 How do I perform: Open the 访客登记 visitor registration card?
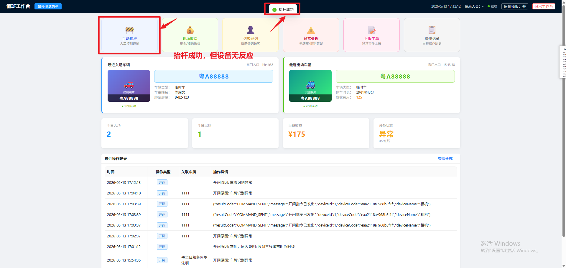[251, 35]
